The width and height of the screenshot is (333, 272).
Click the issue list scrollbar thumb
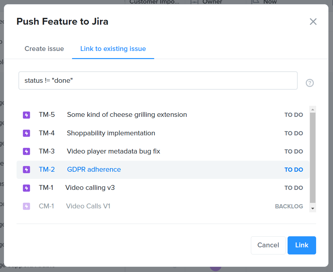click(x=313, y=158)
